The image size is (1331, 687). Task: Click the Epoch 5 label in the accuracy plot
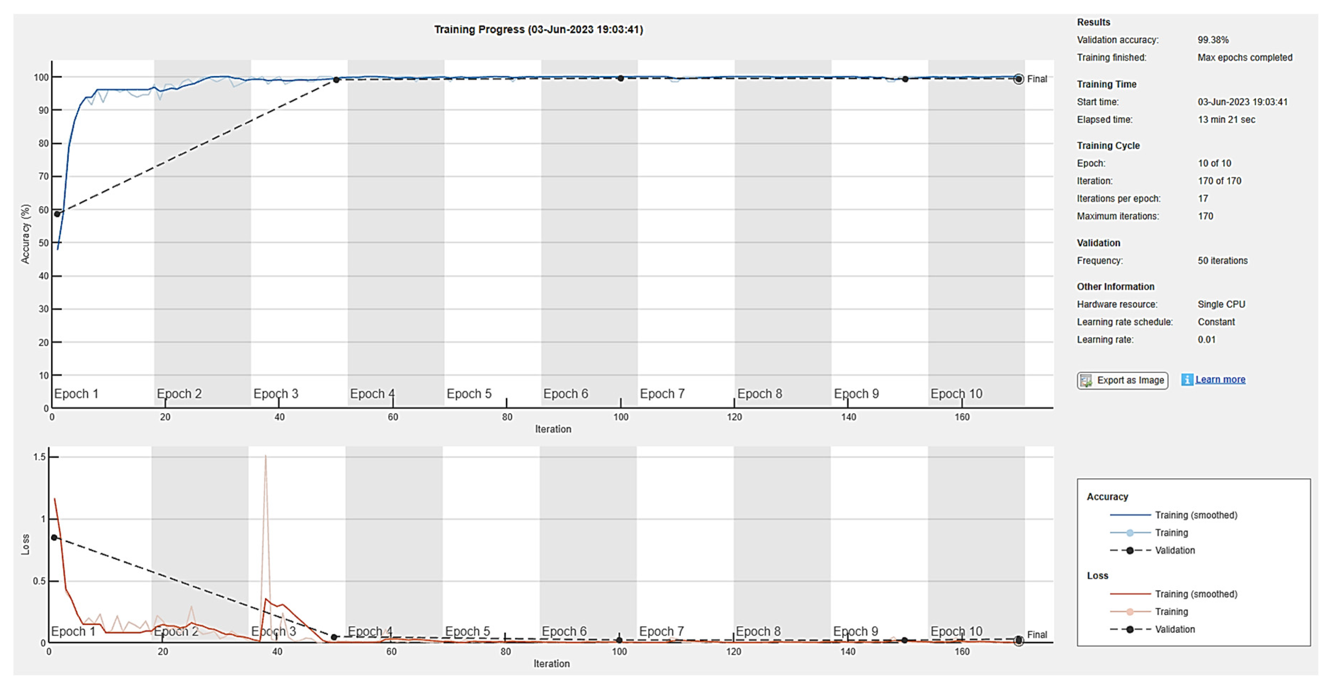click(469, 393)
